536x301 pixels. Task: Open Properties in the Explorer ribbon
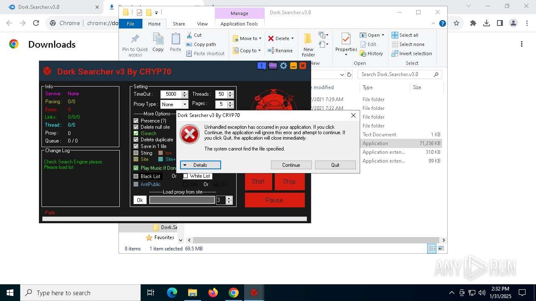coord(346,45)
